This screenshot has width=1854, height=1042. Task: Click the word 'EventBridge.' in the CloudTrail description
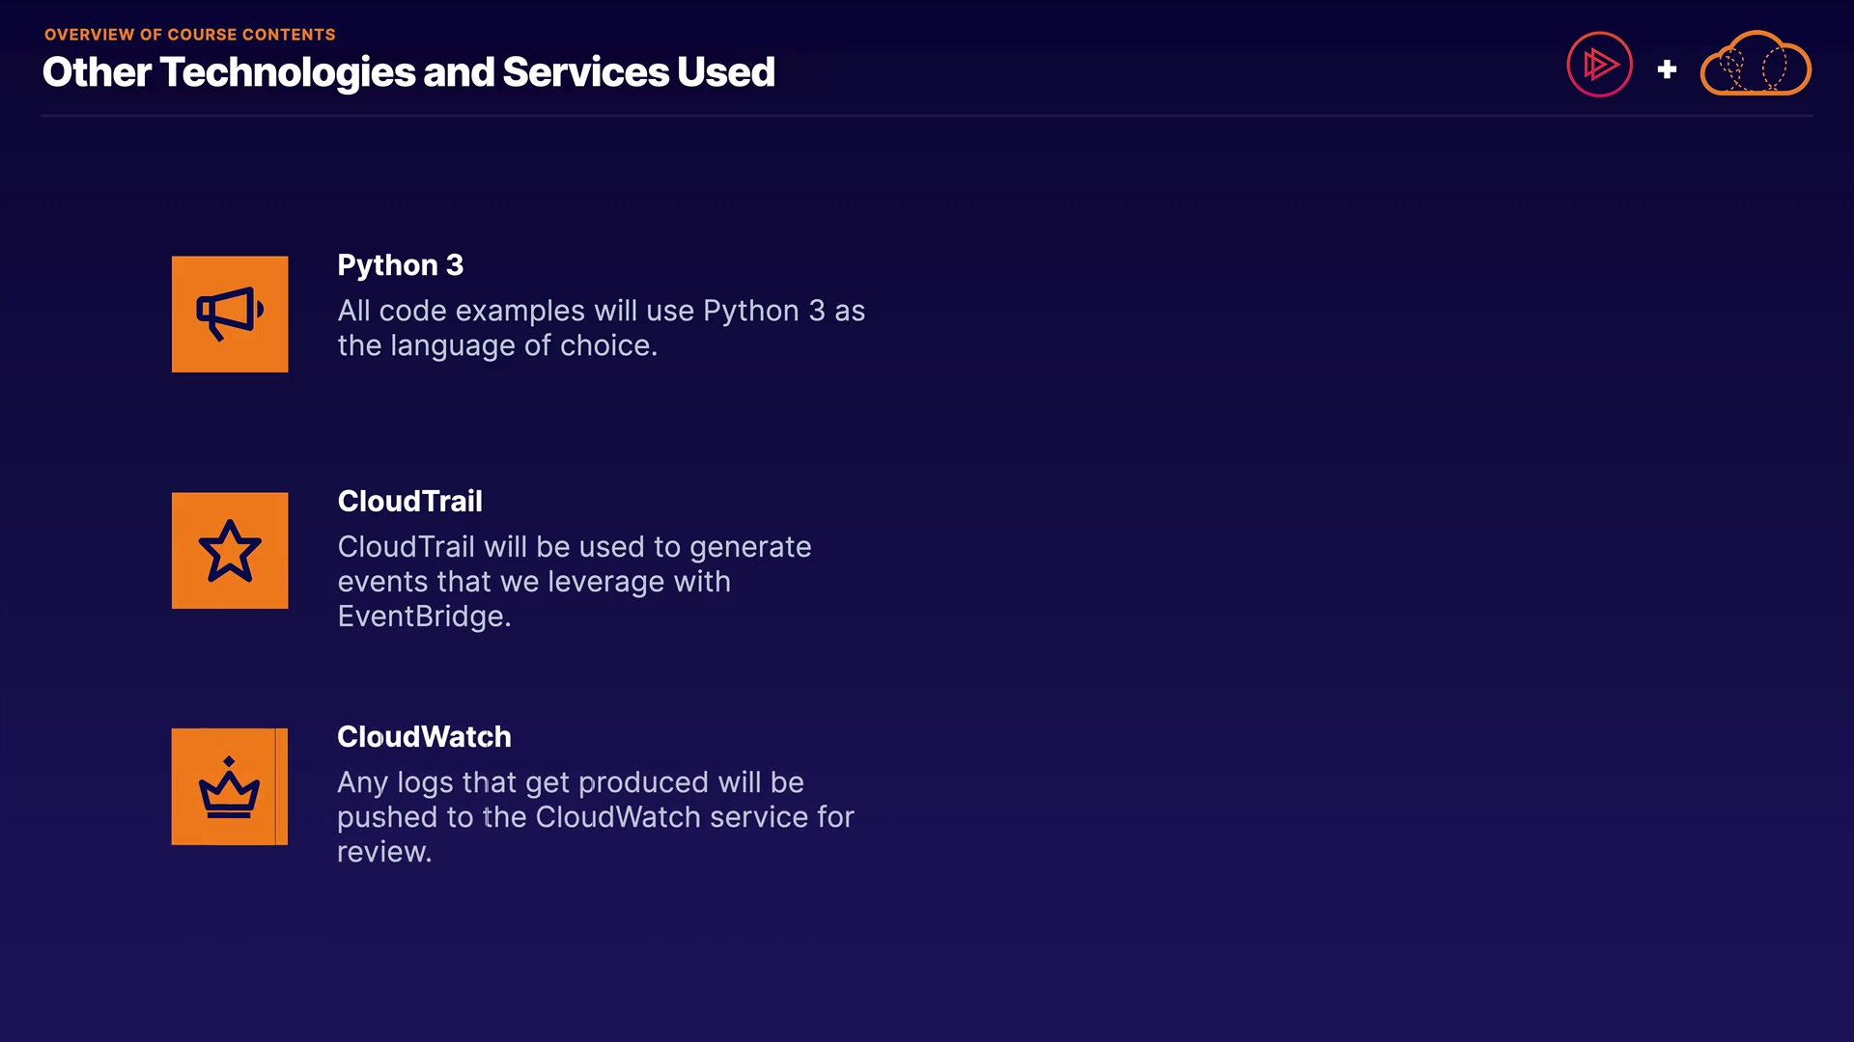(x=424, y=617)
